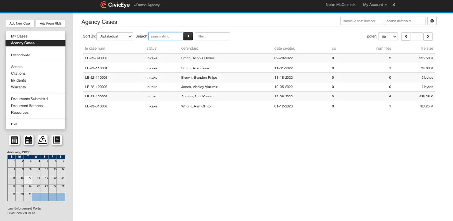Click defendant Wright, Alan Clinton
This screenshot has width=453, height=221.
(x=197, y=106)
